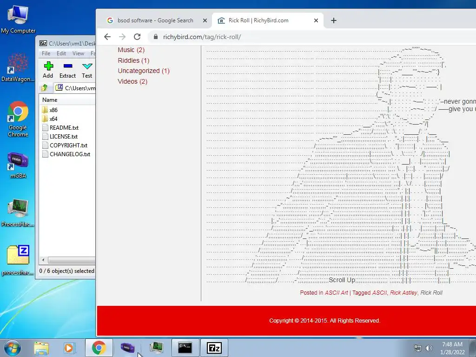This screenshot has height=357, width=476.
Task: Click the 7-Zip Test toolbar icon
Action: pos(87,70)
